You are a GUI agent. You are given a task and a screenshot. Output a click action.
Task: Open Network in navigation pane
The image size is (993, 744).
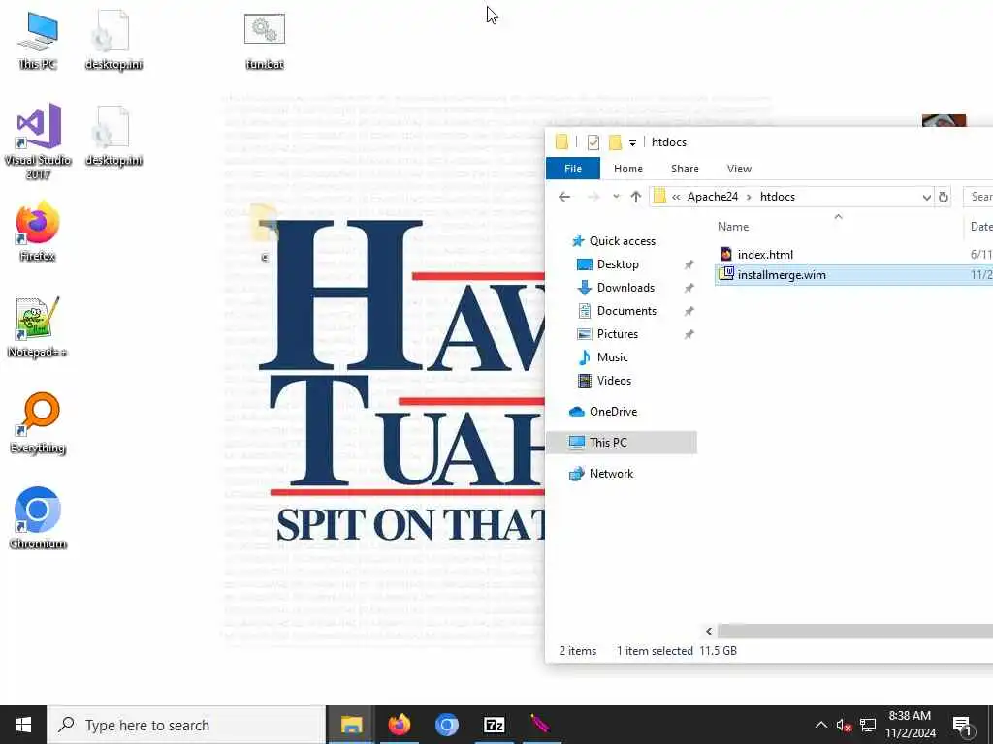611,473
